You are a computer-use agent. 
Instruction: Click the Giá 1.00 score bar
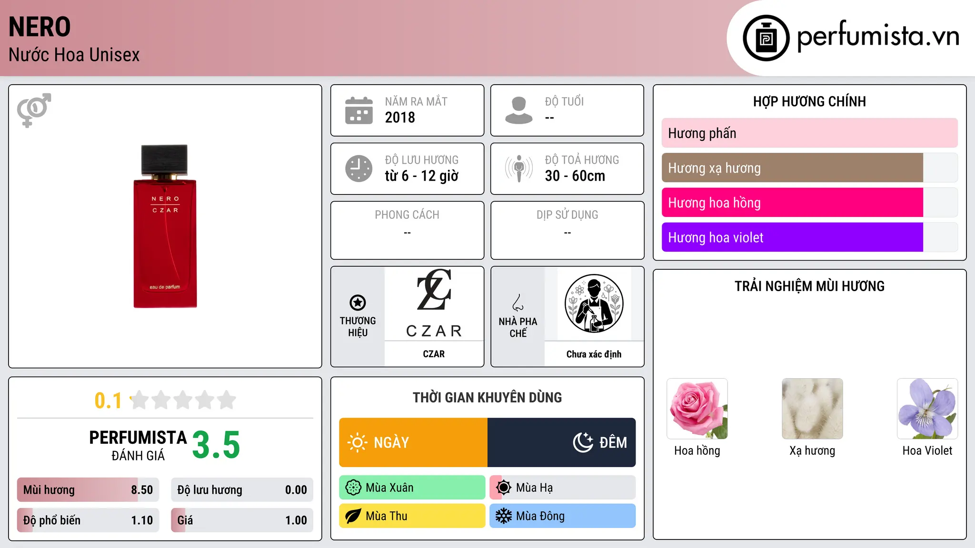pos(242,520)
